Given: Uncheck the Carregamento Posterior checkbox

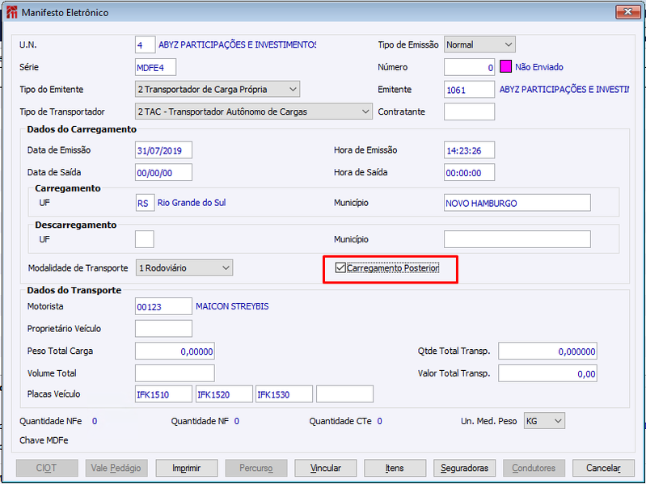Looking at the screenshot, I should [340, 268].
